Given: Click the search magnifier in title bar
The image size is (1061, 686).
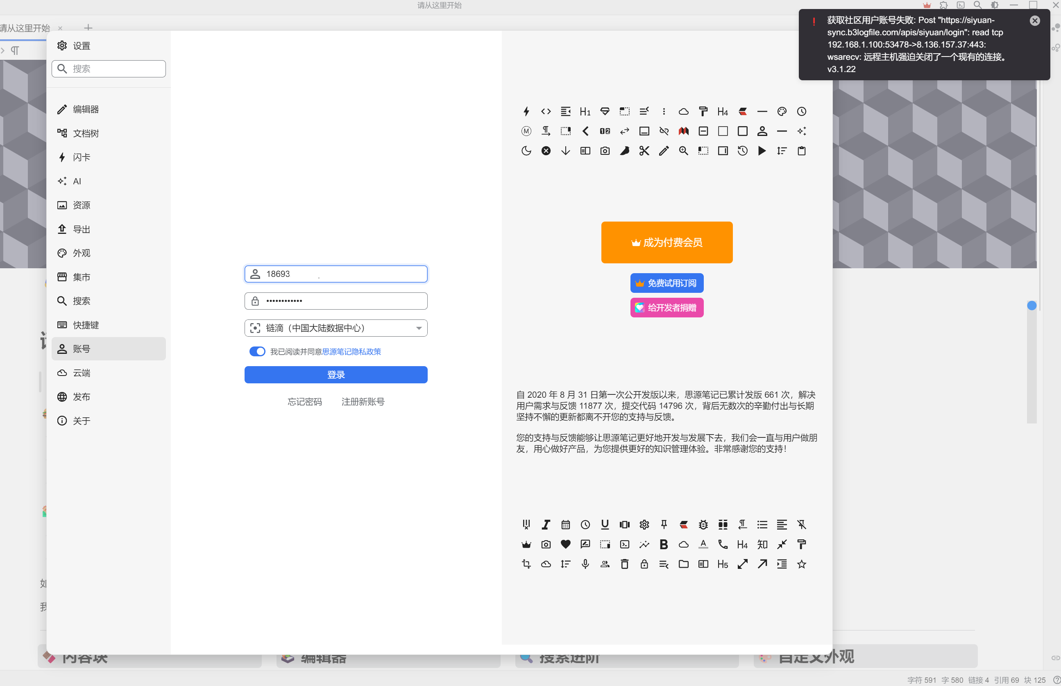Looking at the screenshot, I should pos(977,5).
